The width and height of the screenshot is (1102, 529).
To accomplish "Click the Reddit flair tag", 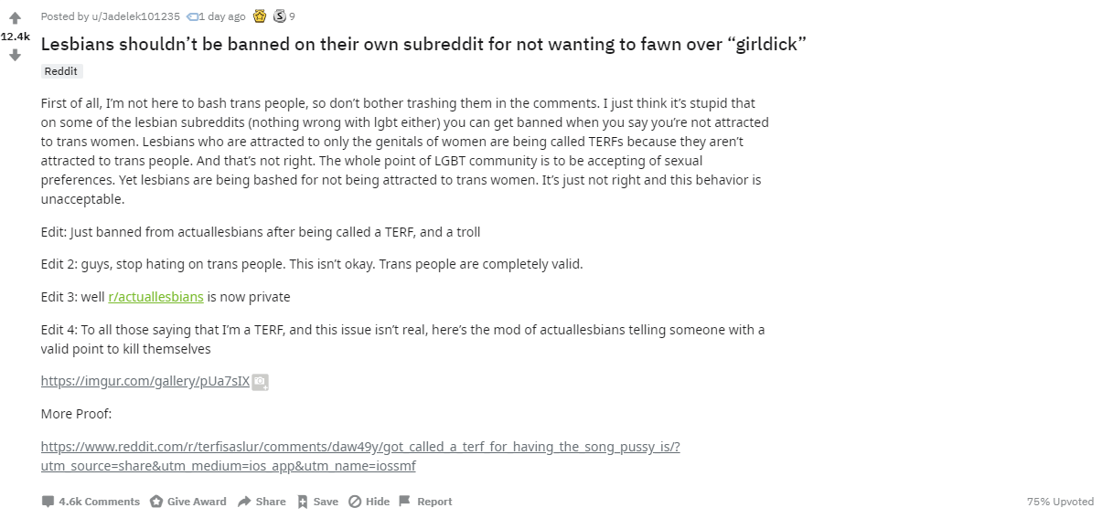I will coord(60,70).
